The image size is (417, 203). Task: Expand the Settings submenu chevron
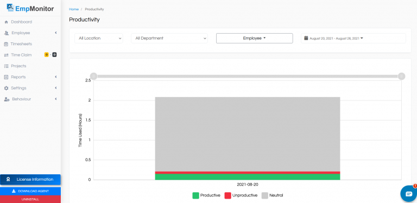56,88
